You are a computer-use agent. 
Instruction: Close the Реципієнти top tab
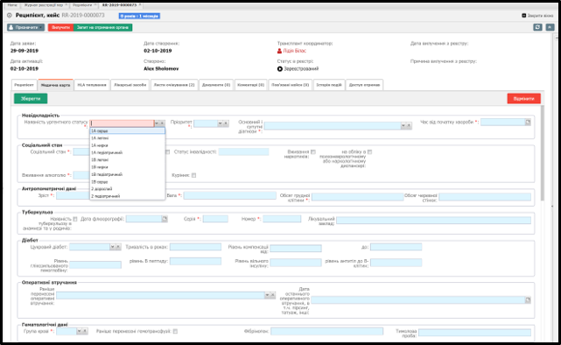click(x=95, y=5)
